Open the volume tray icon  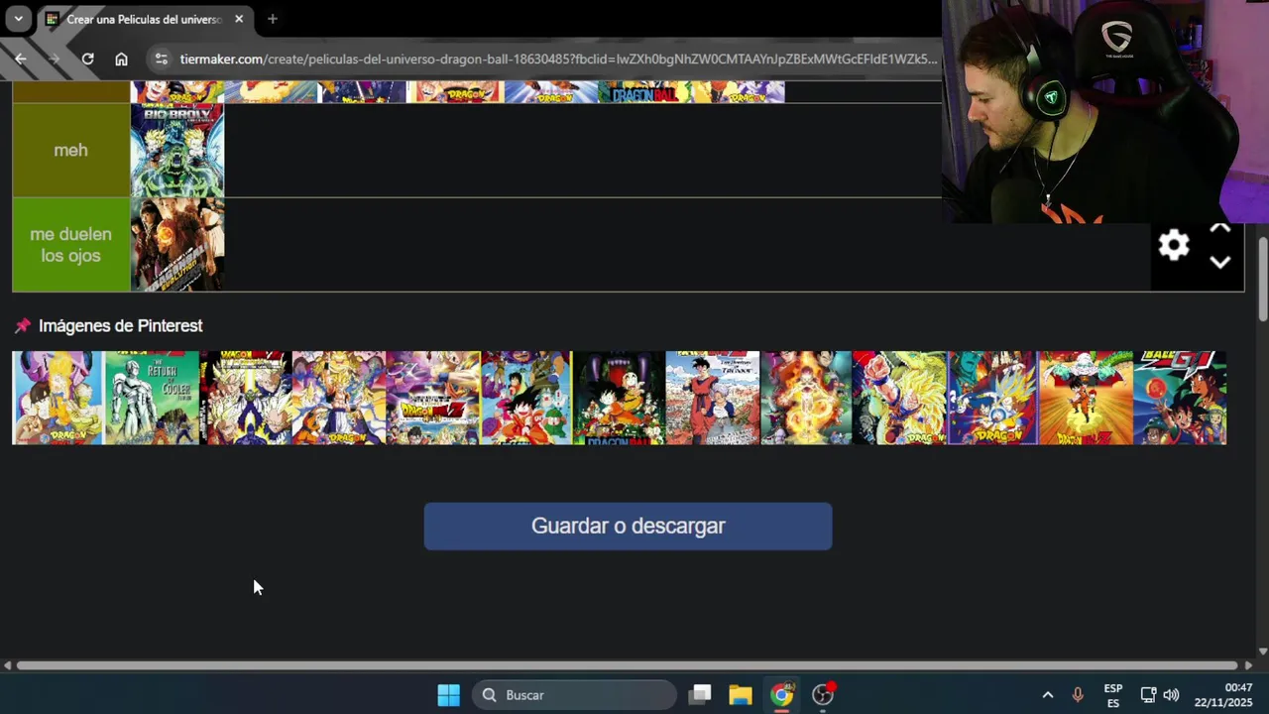click(x=1171, y=695)
